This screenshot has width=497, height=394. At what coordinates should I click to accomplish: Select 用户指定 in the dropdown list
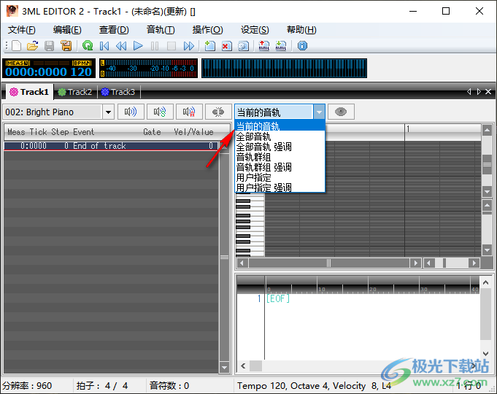point(280,177)
